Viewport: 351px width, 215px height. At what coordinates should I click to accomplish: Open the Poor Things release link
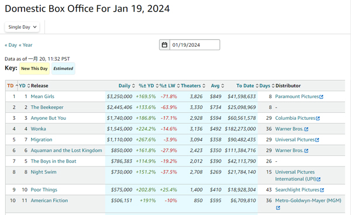tap(44, 190)
